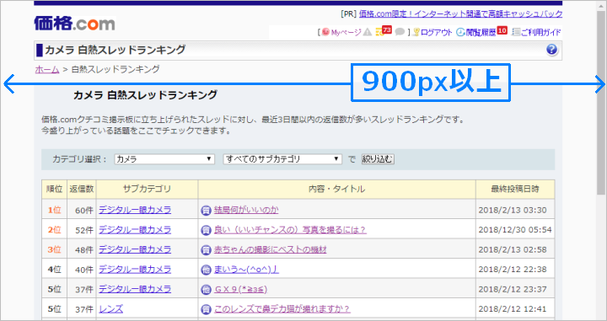
Task: Click the date 2018/2/13 03:30
Action: point(513,211)
